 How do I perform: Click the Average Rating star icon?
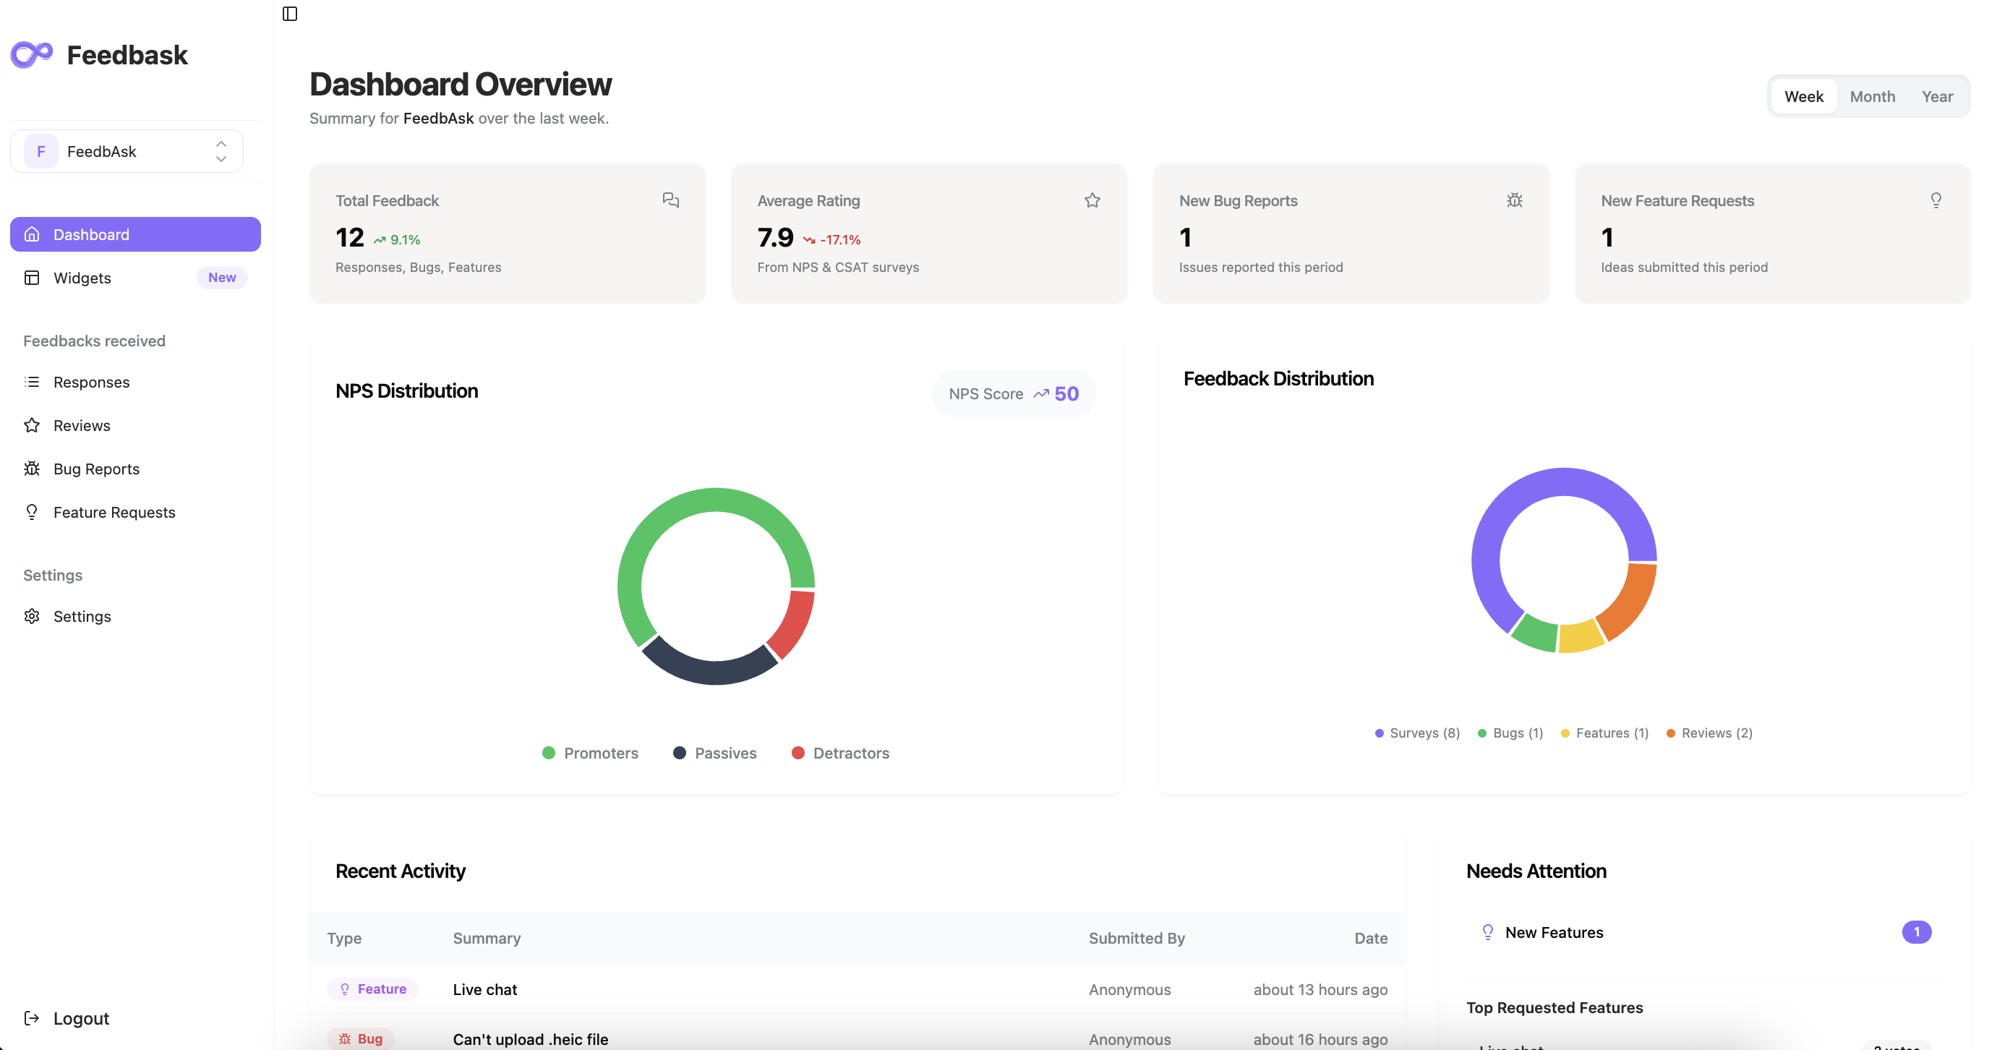(1092, 200)
